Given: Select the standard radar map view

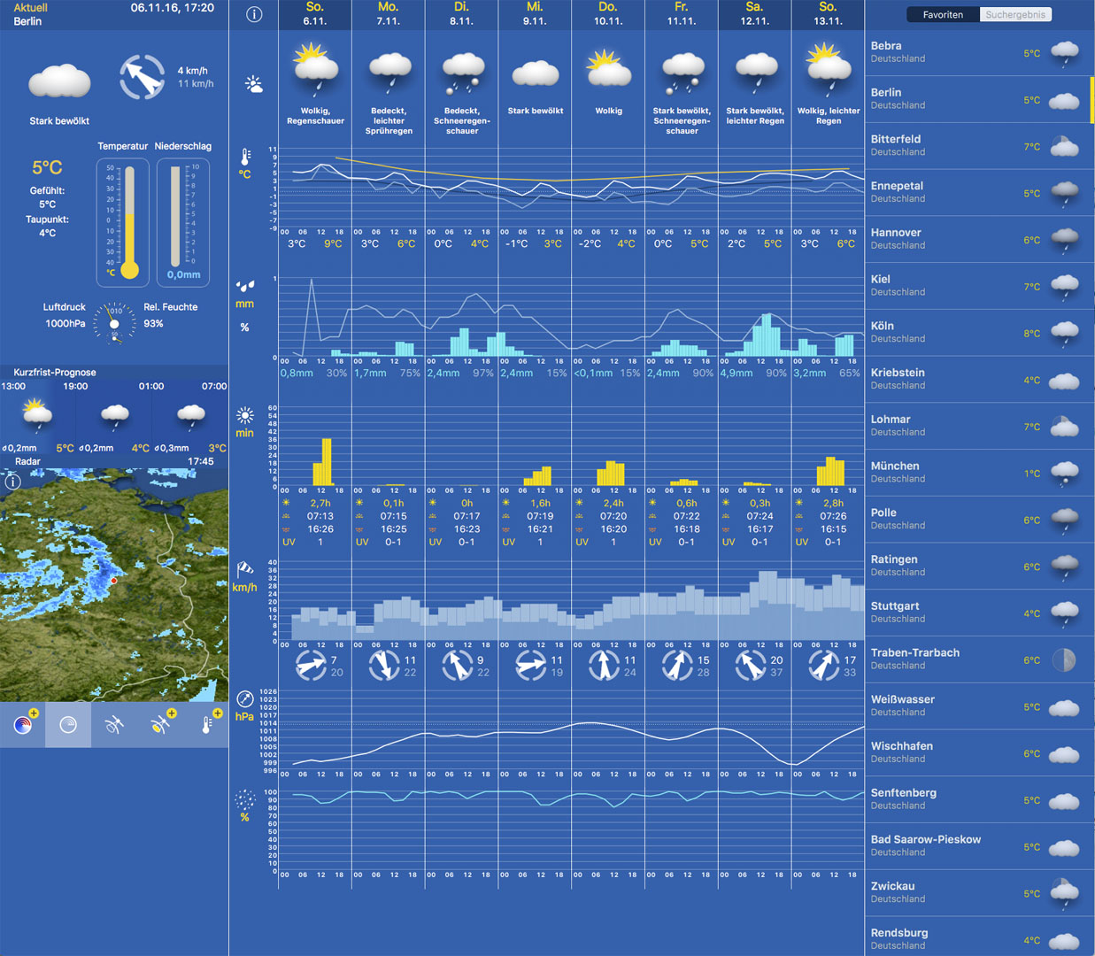Looking at the screenshot, I should click(x=68, y=725).
